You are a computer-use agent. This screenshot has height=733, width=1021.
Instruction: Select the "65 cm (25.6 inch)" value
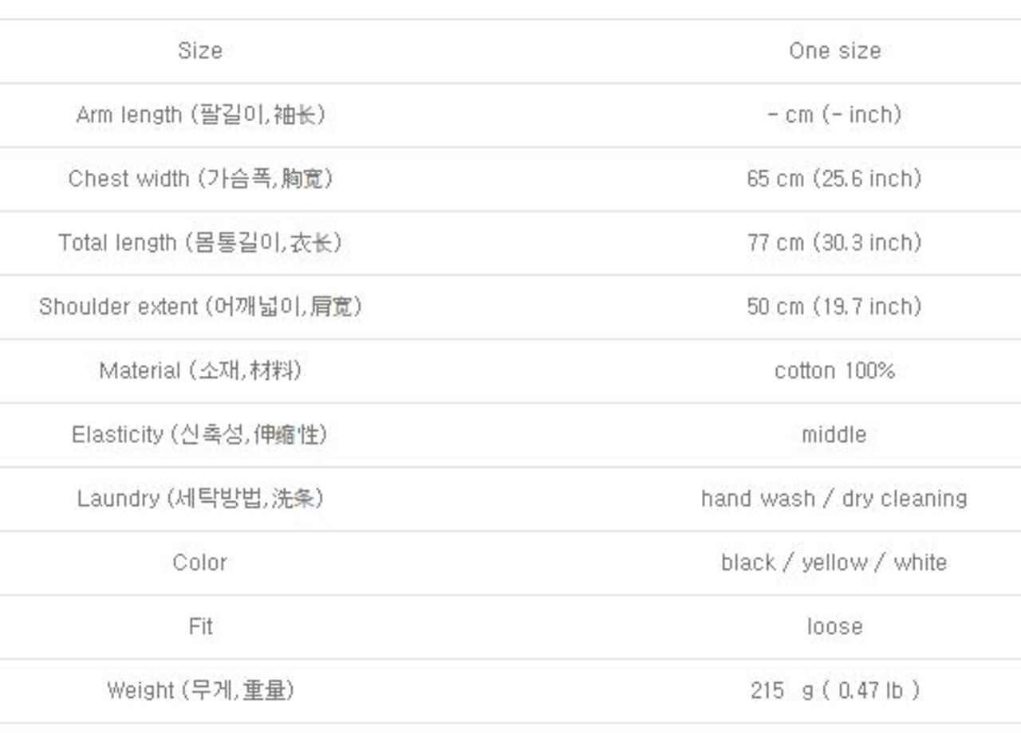pyautogui.click(x=834, y=178)
